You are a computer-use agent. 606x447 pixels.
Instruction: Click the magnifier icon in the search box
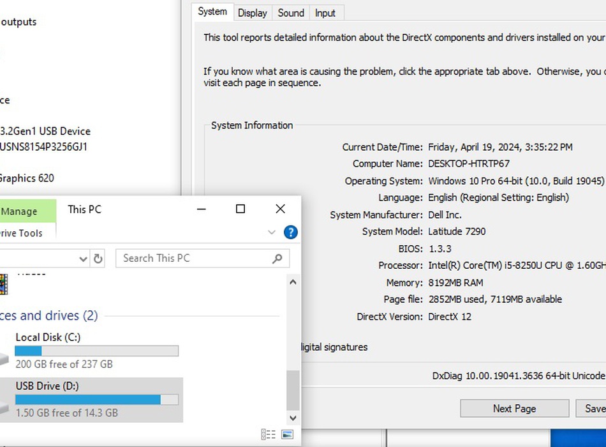(x=277, y=259)
